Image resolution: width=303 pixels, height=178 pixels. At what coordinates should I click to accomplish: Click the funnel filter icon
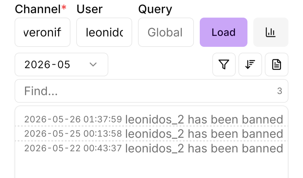pos(224,64)
